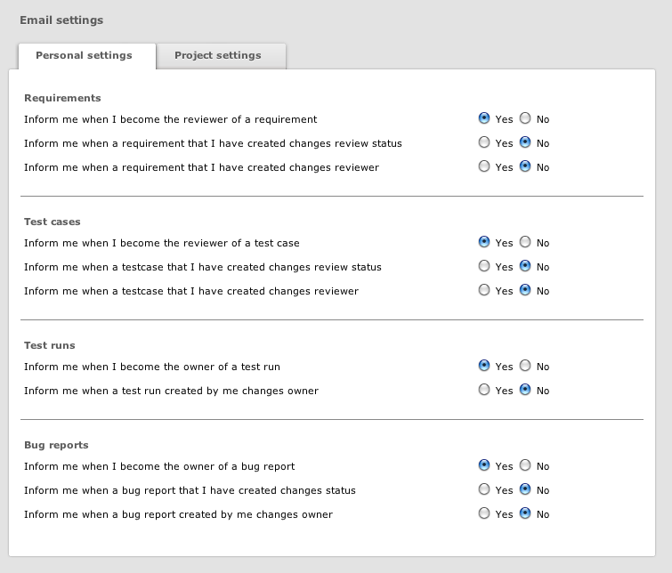Click Yes for becoming reviewer of a requirement
The width and height of the screenshot is (672, 573).
click(x=484, y=118)
